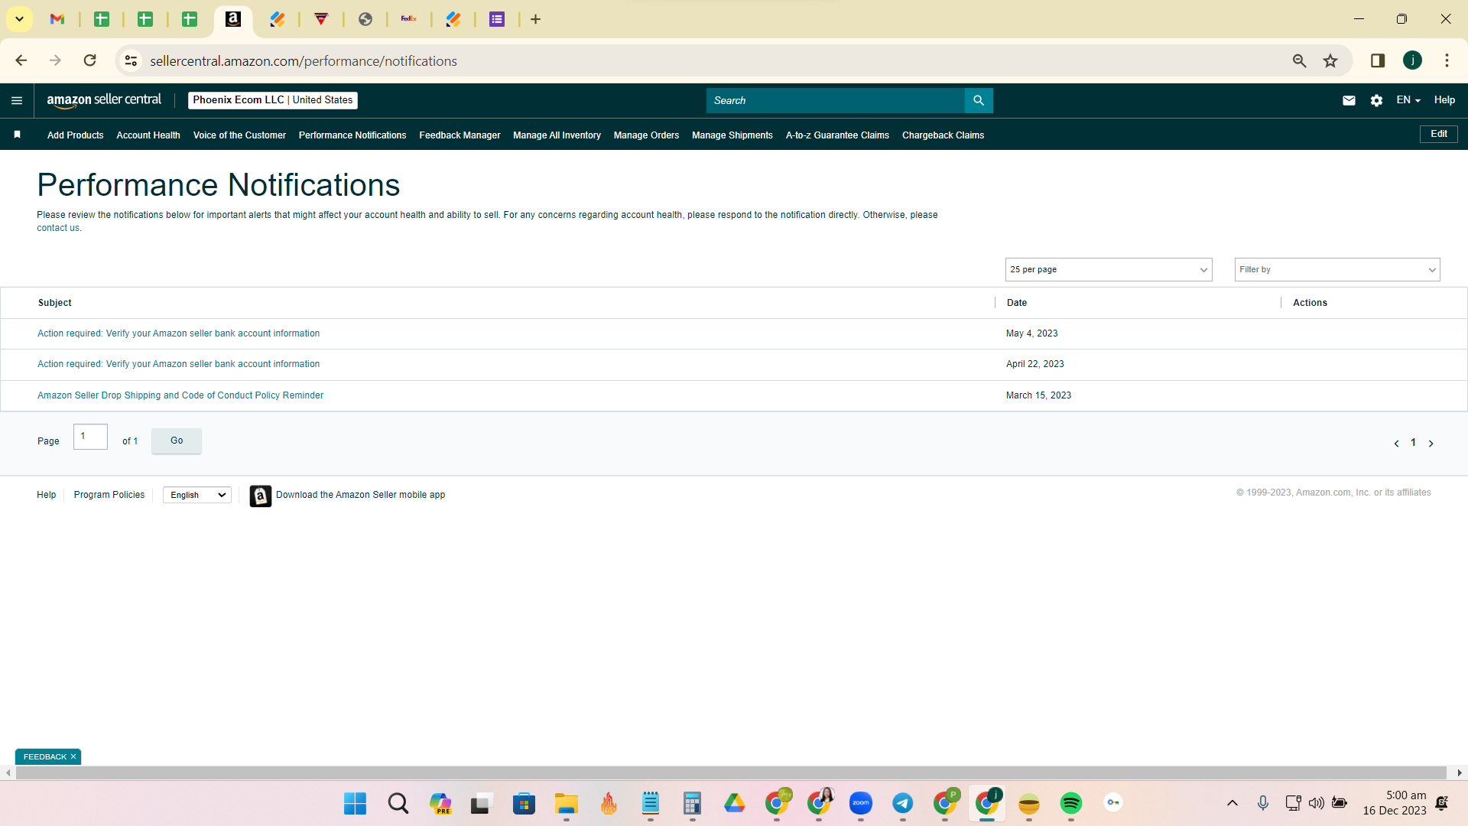1468x826 pixels.
Task: Open the Gmail browser tab
Action: tap(57, 19)
